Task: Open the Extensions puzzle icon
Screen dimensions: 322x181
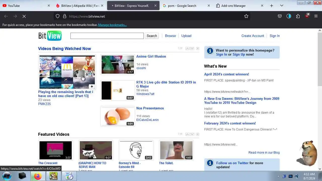Action: coord(298,16)
